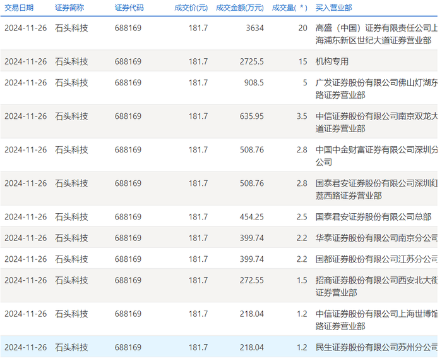Viewport: 442px width, 358px height.
Task: Click 中信证券上海世博馆路 buyer cell
Action: pos(376,320)
